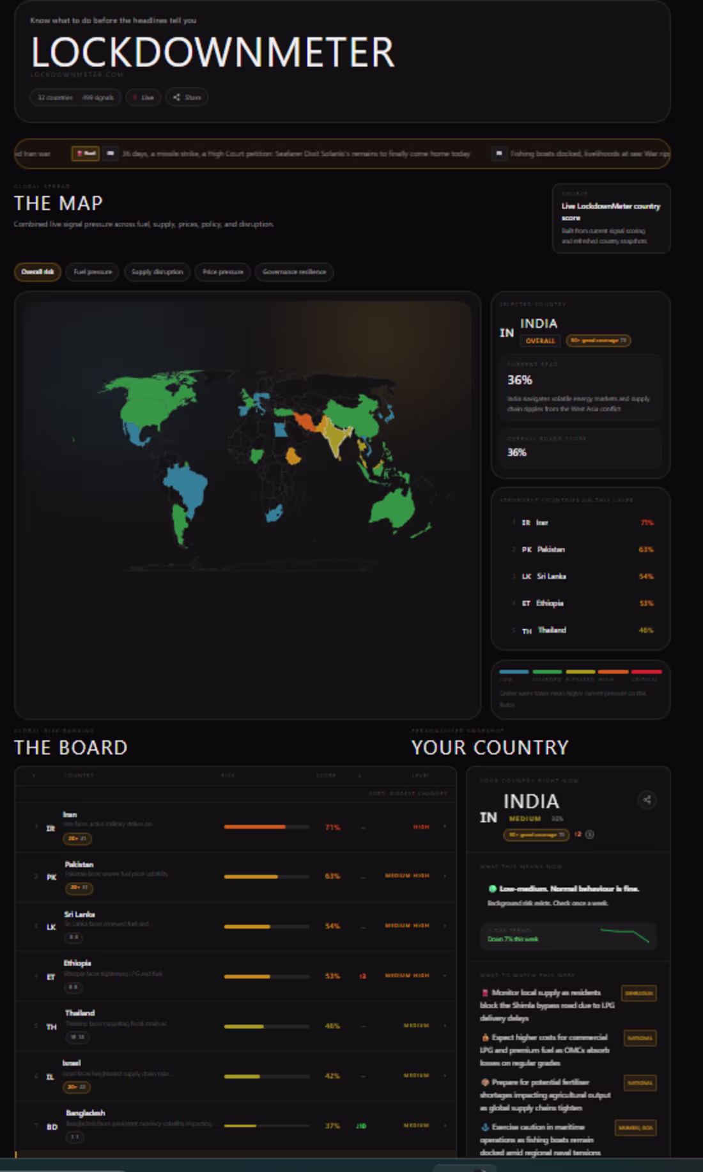Expand the Thailand row chevron on the board
The width and height of the screenshot is (703, 1172).
445,1026
